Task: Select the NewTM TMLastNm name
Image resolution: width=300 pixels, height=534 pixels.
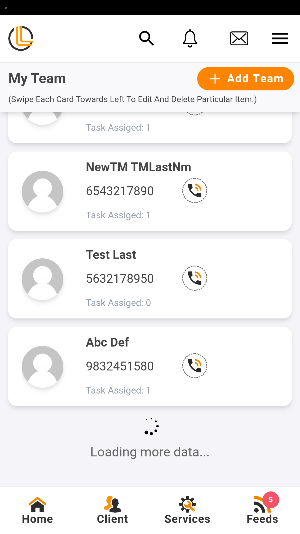Action: click(138, 167)
